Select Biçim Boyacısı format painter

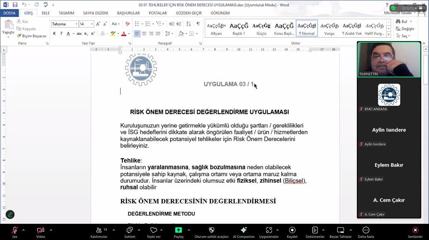point(31,36)
